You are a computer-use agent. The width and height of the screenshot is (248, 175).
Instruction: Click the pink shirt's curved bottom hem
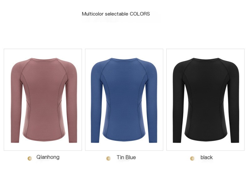coord(44,138)
